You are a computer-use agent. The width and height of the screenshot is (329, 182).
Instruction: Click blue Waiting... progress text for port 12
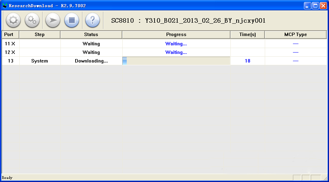(176, 52)
